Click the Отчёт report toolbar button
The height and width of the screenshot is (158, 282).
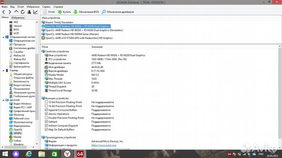[x=49, y=12]
